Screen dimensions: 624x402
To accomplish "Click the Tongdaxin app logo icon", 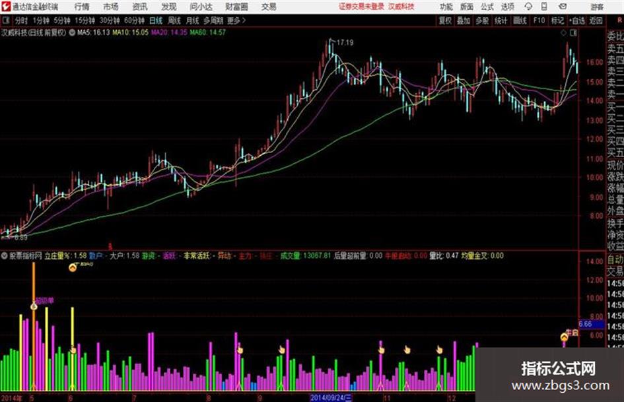I will [5, 7].
